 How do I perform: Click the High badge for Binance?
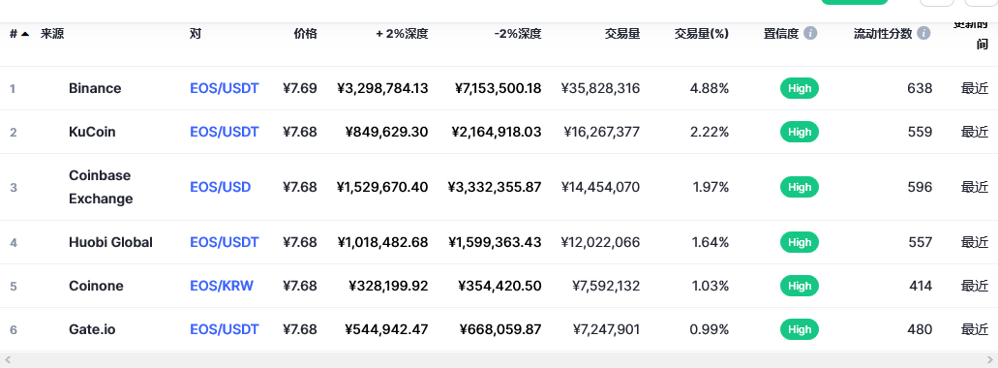coord(800,88)
